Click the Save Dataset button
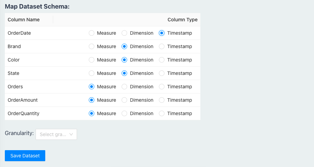Screen dimensions: 314x167 (25, 156)
